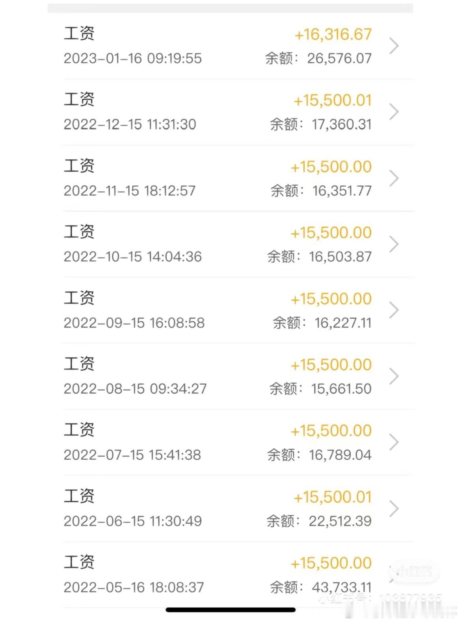Tap chevron next to 2022-07-15 transaction
461x623 pixels.
[394, 442]
